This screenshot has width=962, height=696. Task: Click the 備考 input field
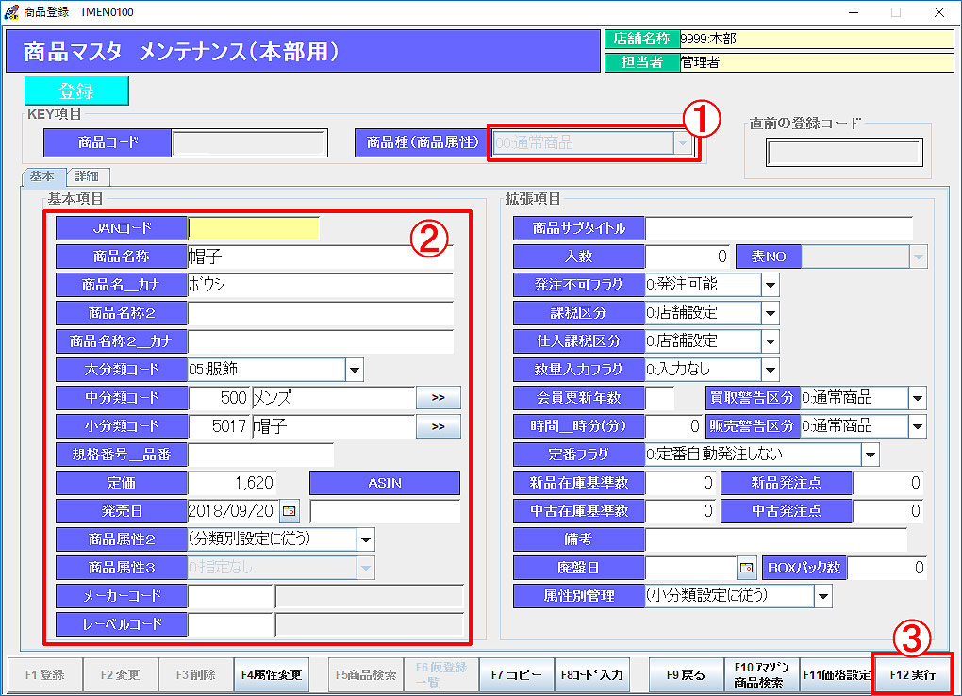tap(776, 539)
